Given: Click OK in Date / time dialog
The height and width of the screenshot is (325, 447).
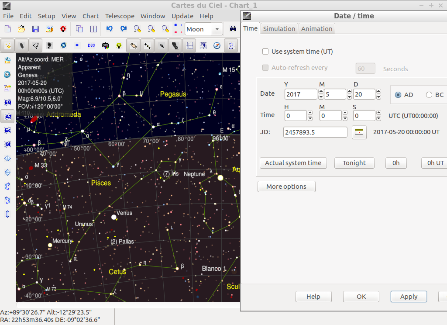Looking at the screenshot, I should point(361,297).
